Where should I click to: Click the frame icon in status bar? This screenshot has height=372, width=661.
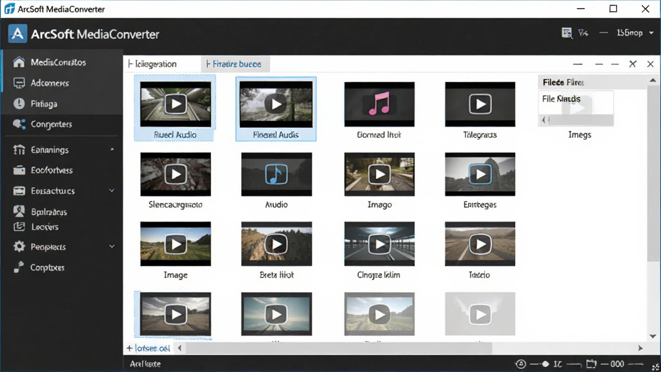point(591,364)
